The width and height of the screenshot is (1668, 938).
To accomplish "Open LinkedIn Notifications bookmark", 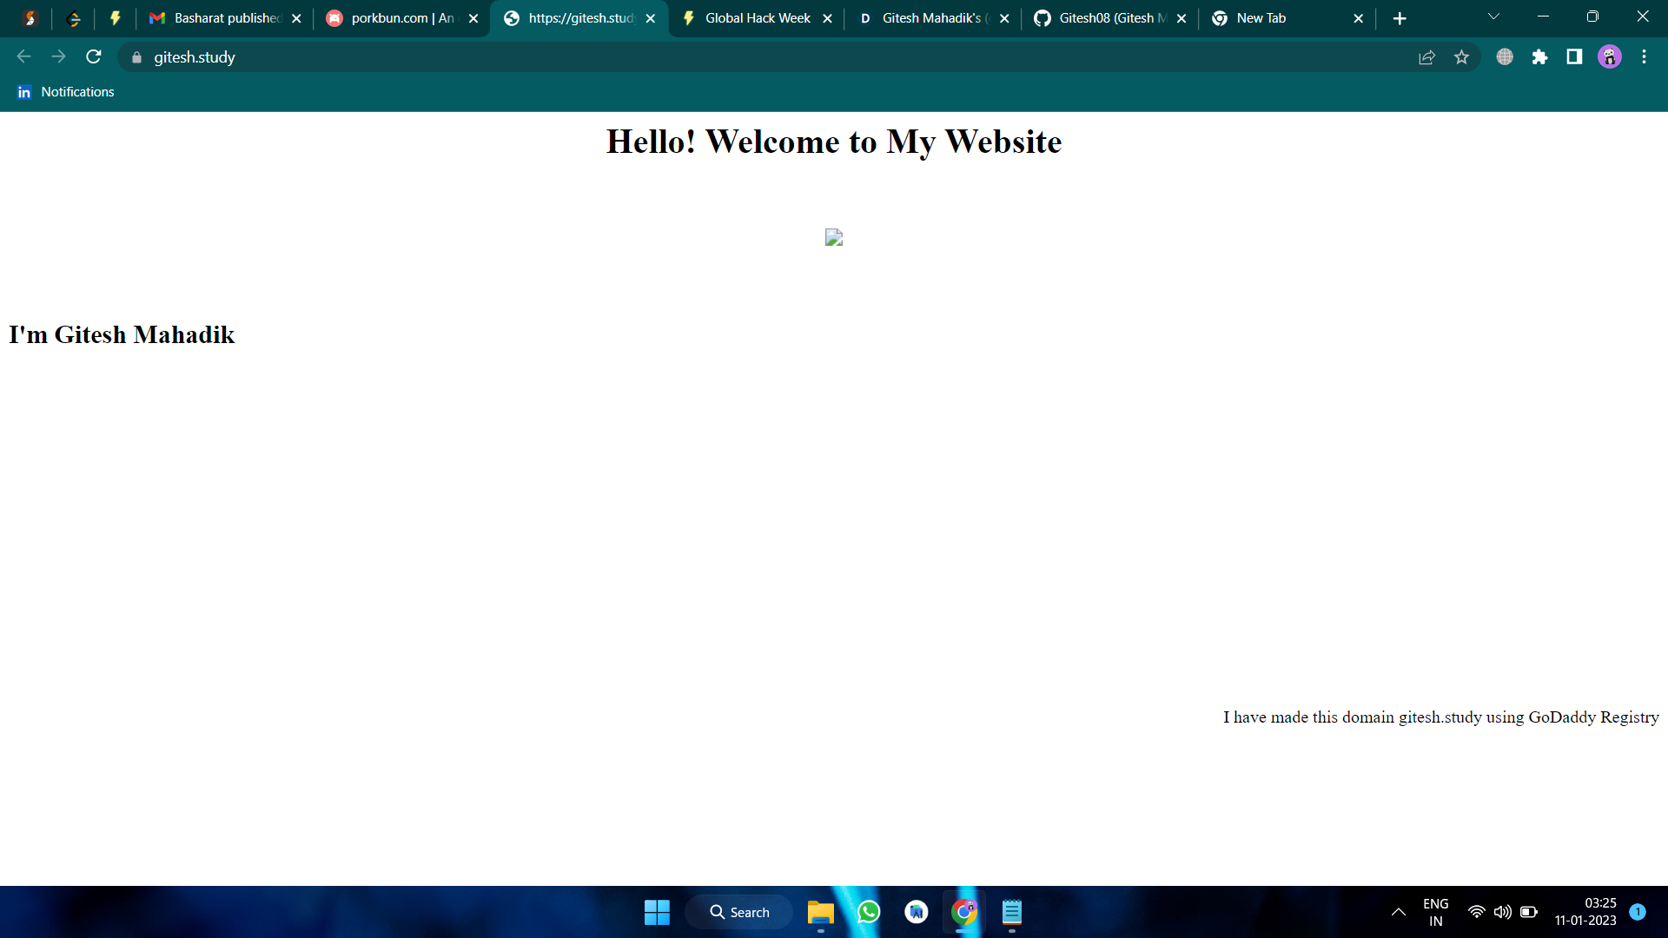I will (66, 92).
